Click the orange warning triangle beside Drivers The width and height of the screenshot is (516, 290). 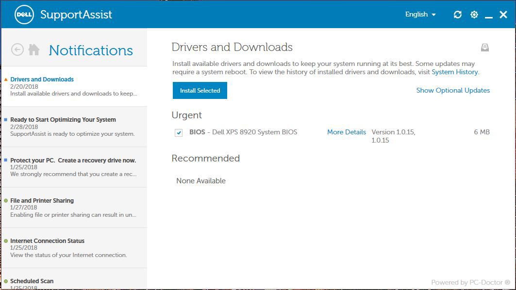coord(6,79)
